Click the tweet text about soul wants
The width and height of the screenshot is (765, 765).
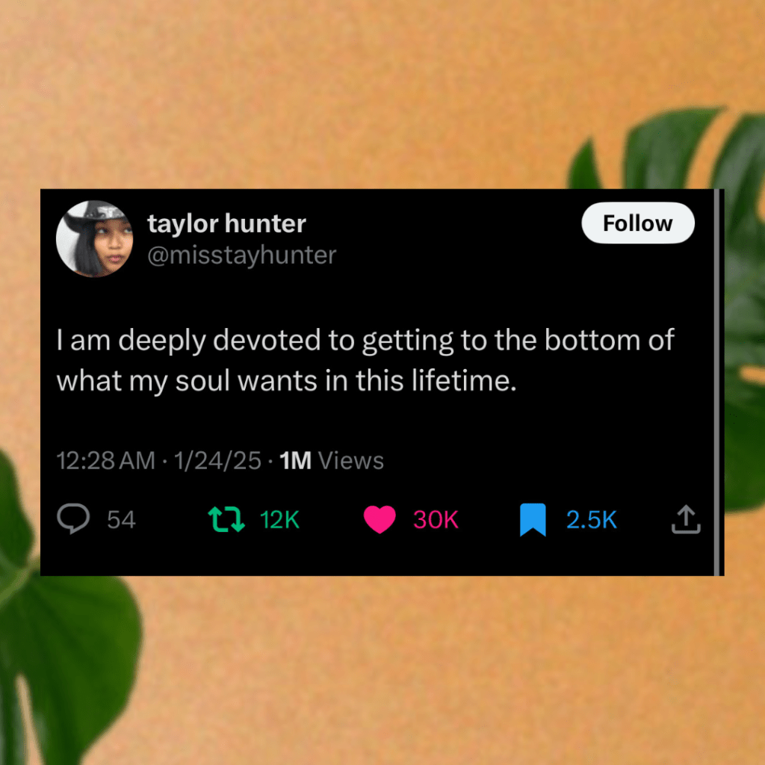365,360
